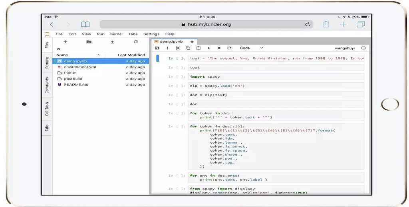Tap the hub.mybinder.org address bar
This screenshot has height=207, width=409.
pyautogui.click(x=206, y=24)
